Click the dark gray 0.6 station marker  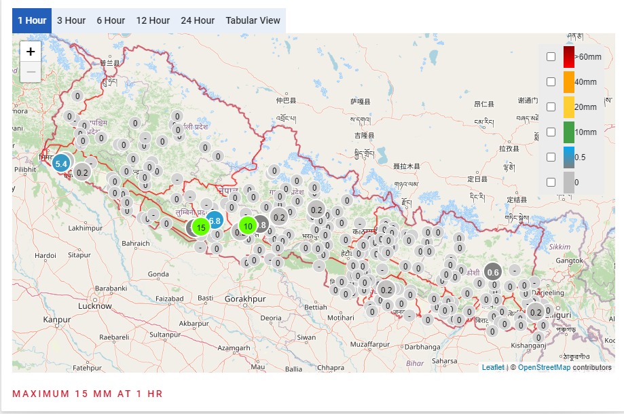(493, 272)
